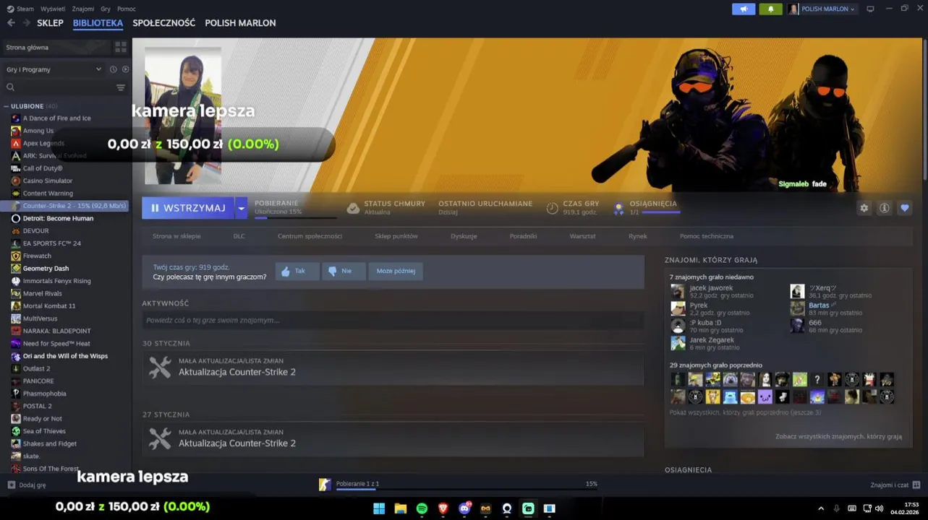Open achievements medal icon

[x=618, y=209]
